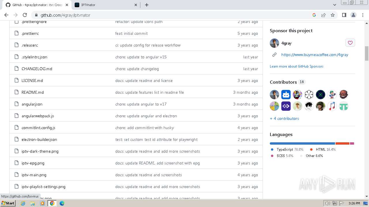Open the first contributor avatar in Contributors

tap(274, 94)
